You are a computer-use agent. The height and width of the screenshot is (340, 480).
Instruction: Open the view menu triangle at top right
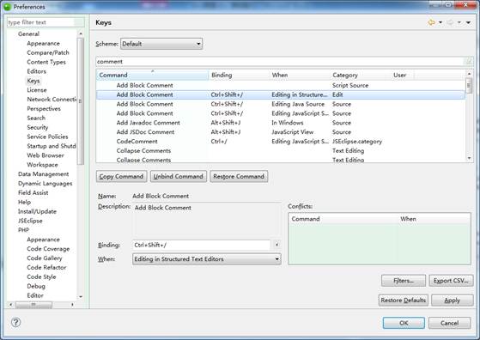coord(468,22)
